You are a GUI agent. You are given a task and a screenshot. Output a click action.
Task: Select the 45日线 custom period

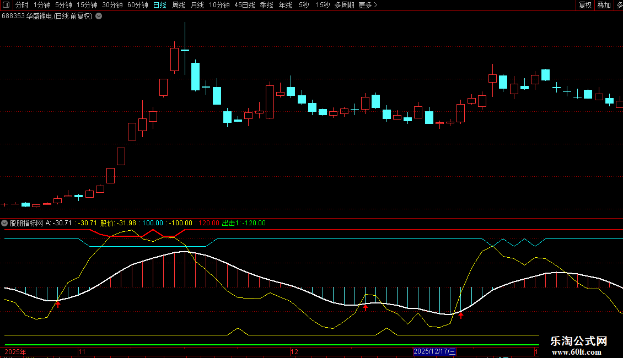point(244,5)
